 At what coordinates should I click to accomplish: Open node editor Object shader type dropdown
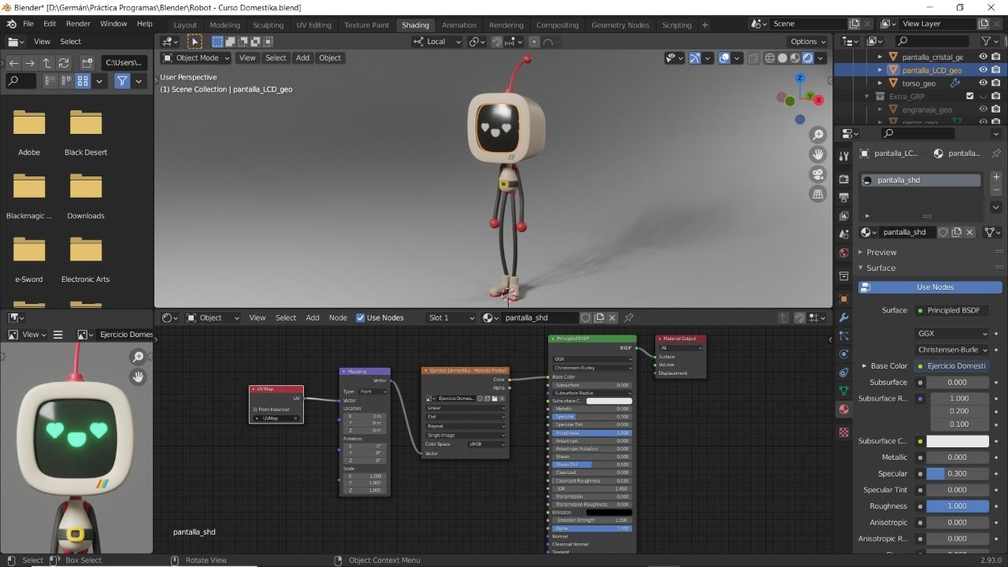[x=213, y=317]
